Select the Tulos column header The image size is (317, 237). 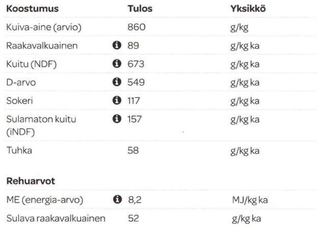[140, 9]
